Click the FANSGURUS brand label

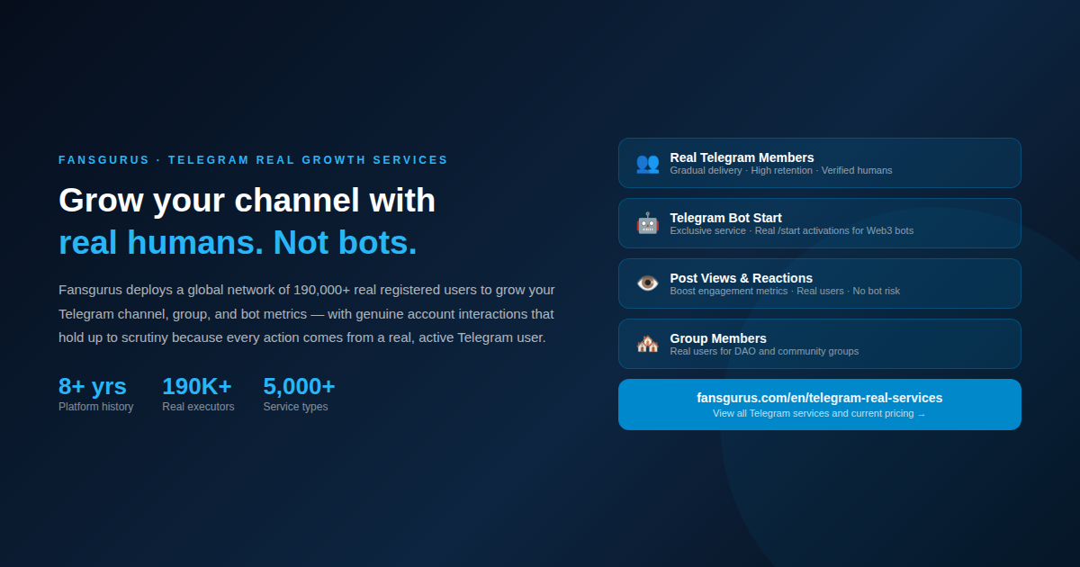point(104,159)
